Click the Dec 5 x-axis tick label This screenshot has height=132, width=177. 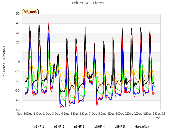[68, 114]
